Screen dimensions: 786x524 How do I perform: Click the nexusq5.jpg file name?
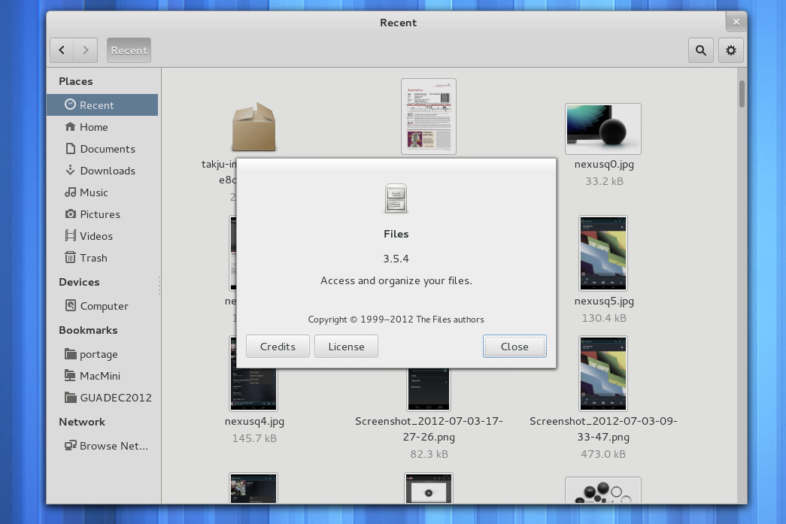604,301
